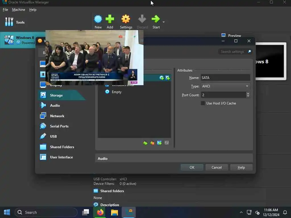Click the remove storage controller icon
291x218 pixels.
[152, 143]
